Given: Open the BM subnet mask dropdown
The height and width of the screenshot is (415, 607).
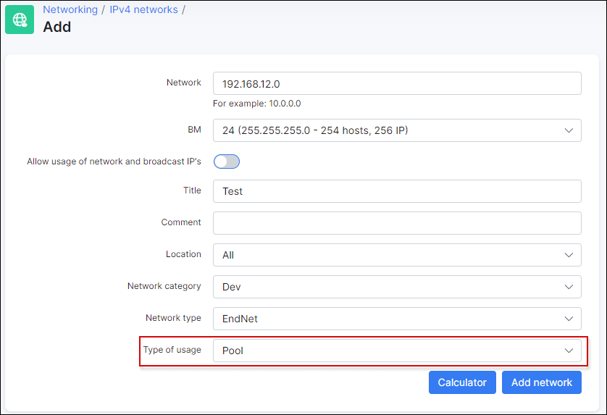Looking at the screenshot, I should pos(396,130).
